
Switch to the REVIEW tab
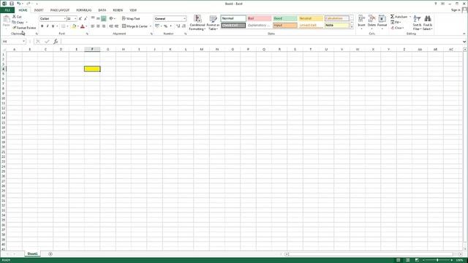[x=118, y=10]
